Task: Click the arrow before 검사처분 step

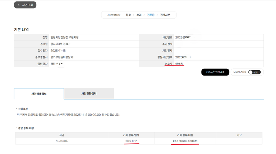Action: tap(157, 15)
